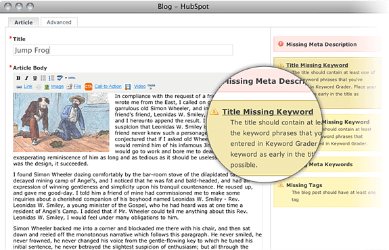
Task: Click the Video text link
Action: (x=139, y=86)
